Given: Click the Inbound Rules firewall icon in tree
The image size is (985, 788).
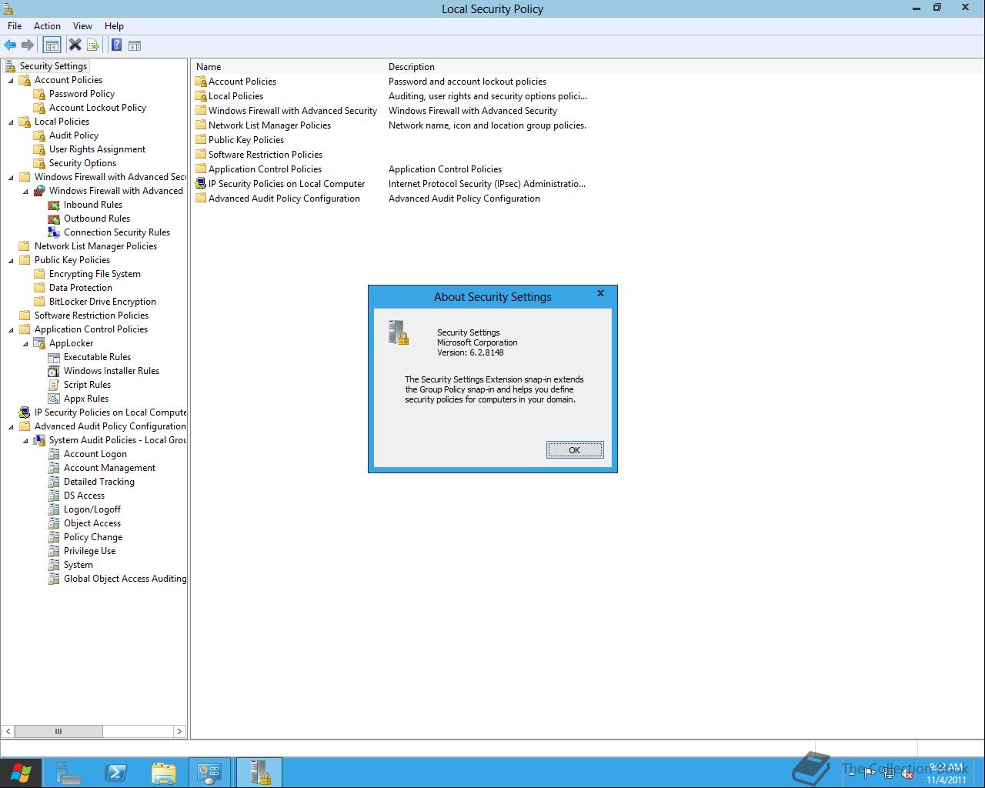Looking at the screenshot, I should 54,205.
